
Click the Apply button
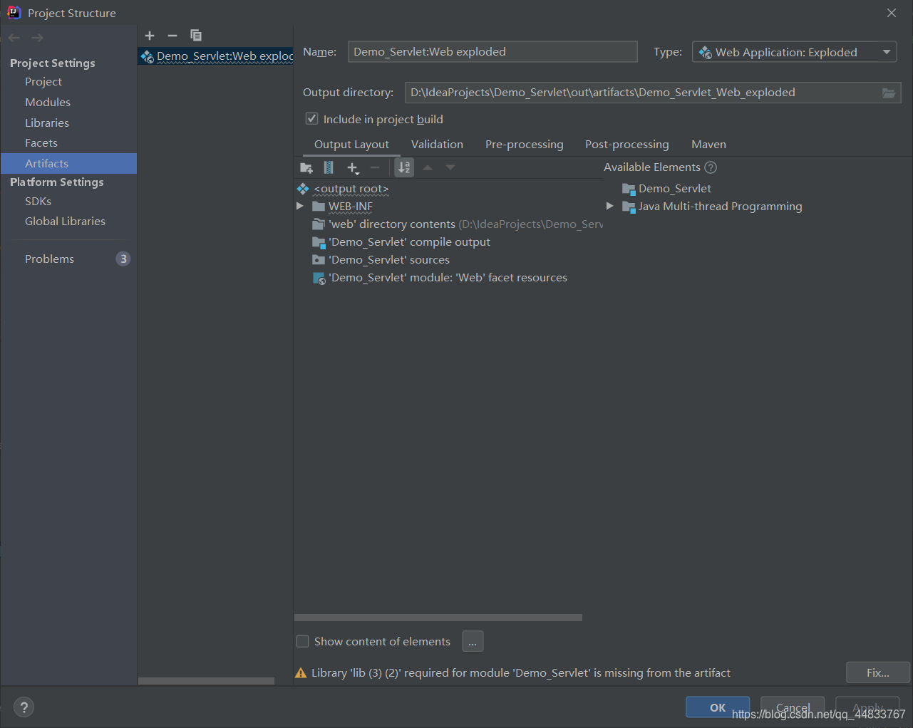pos(867,707)
